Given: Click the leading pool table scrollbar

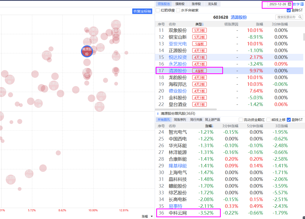Looking at the screenshot, I should point(304,37).
